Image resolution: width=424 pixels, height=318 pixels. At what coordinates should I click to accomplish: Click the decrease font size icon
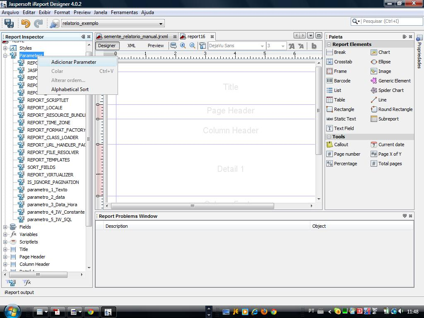pos(301,46)
